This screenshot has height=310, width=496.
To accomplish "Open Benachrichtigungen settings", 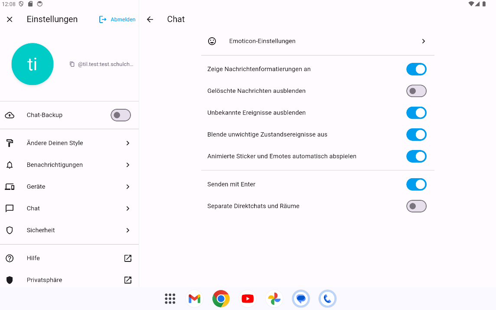I will point(69,165).
